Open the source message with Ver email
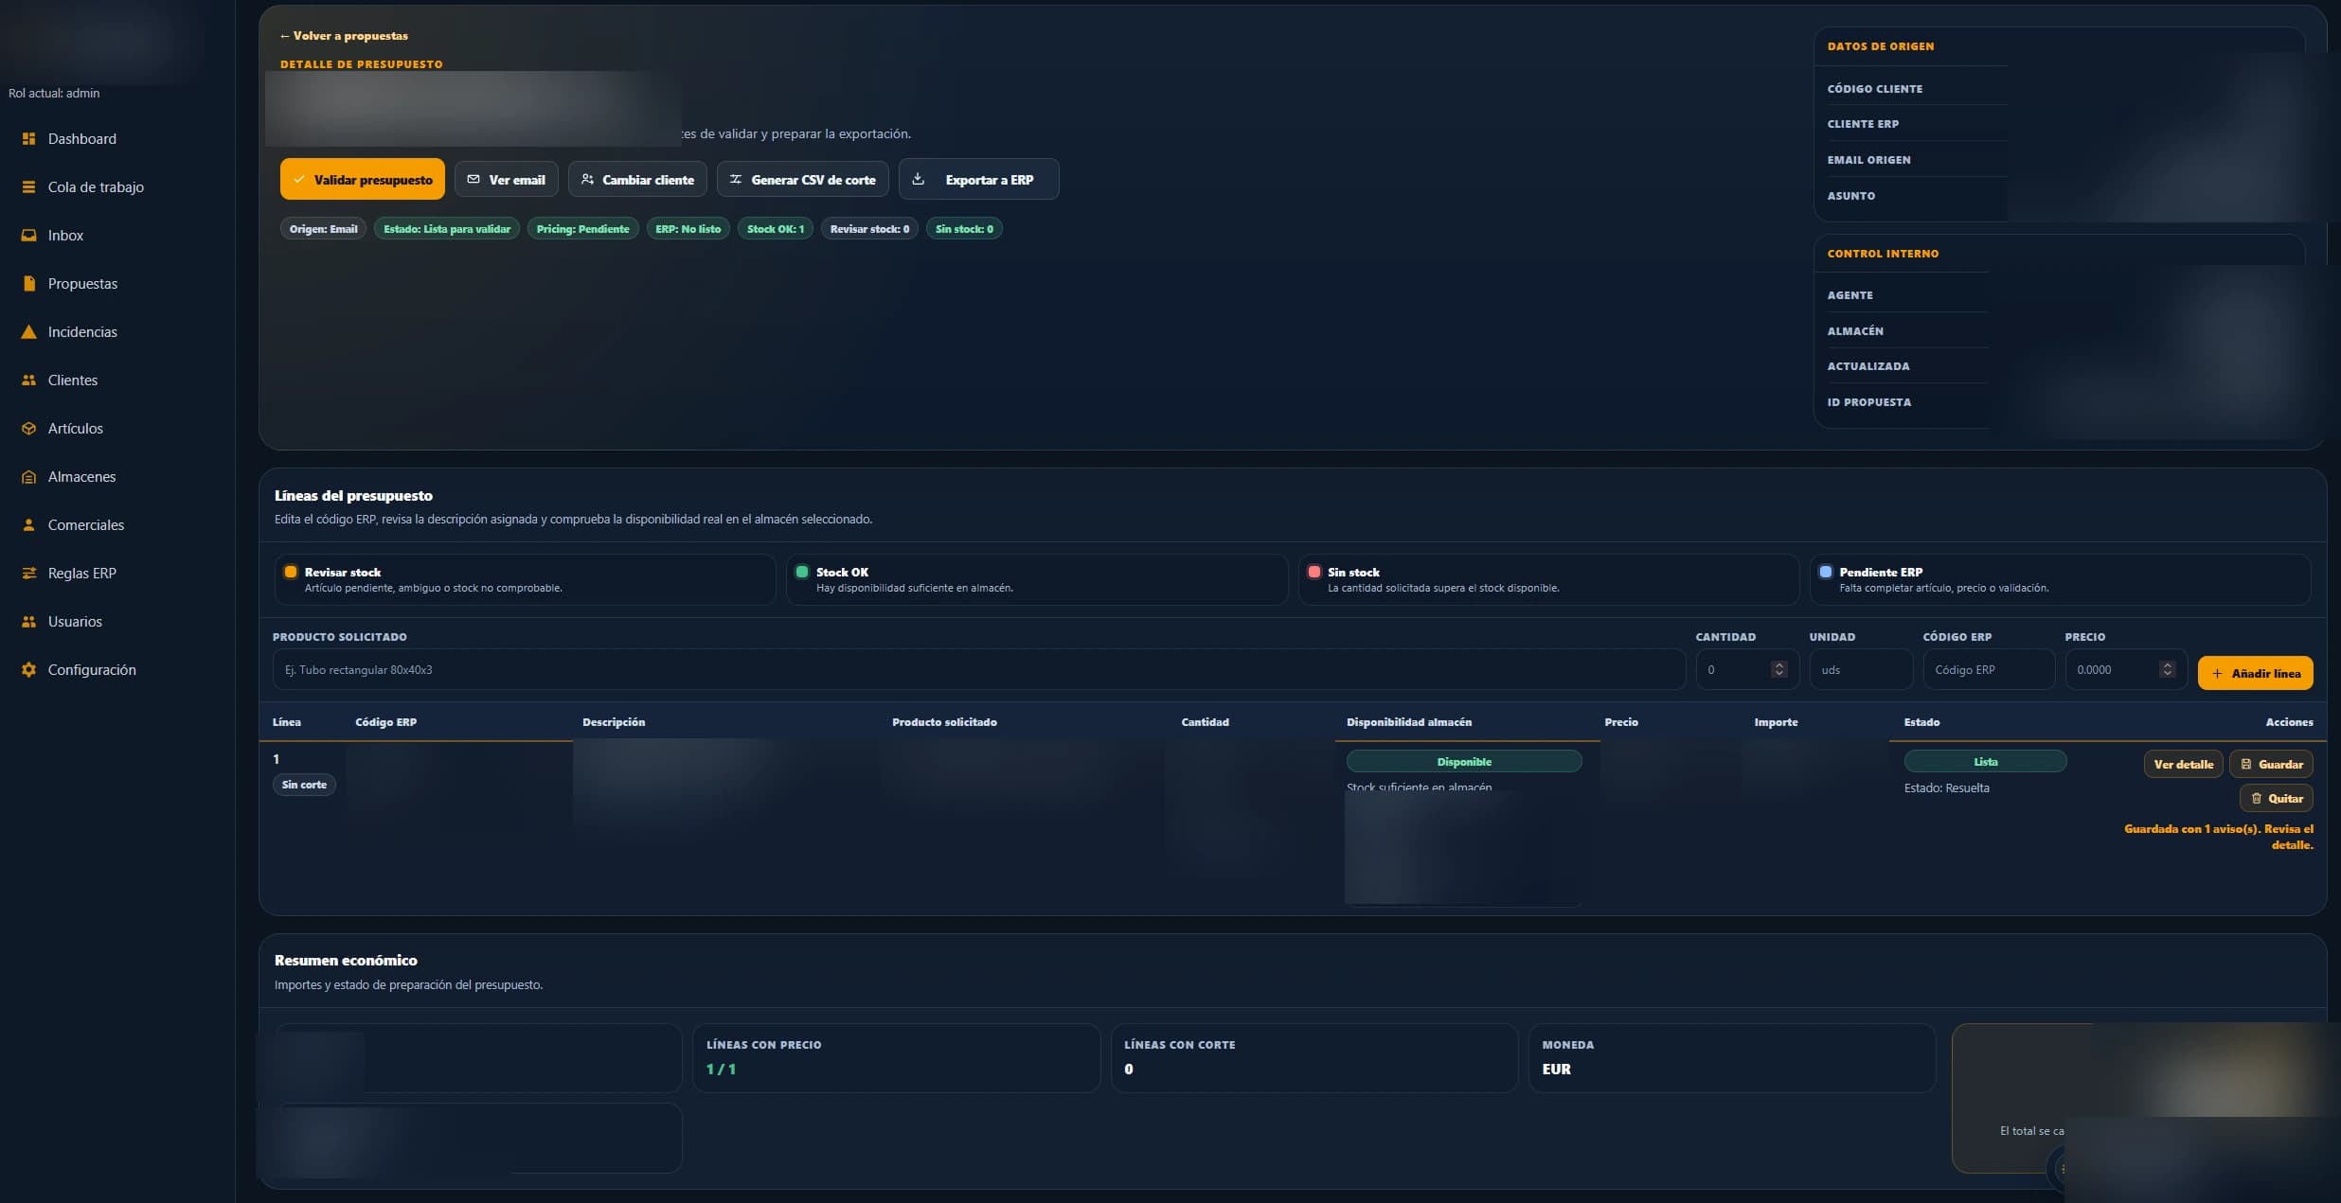2341x1203 pixels. [x=507, y=179]
